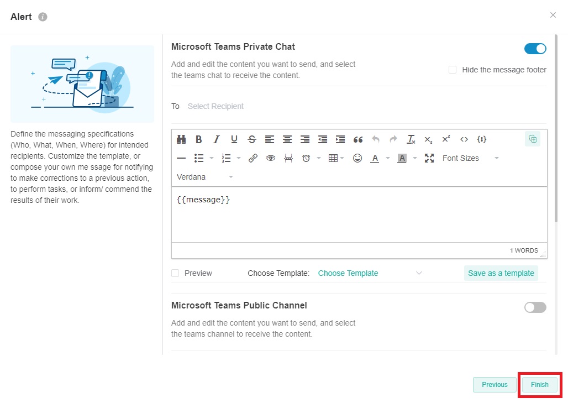Open the Verdana font family dropdown
The image size is (568, 403).
click(x=204, y=177)
